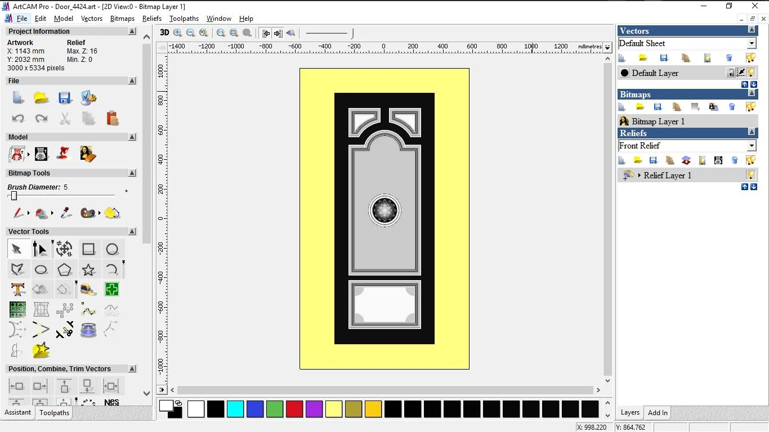The width and height of the screenshot is (769, 432).
Task: Open the Front Relief dropdown
Action: pyautogui.click(x=752, y=146)
